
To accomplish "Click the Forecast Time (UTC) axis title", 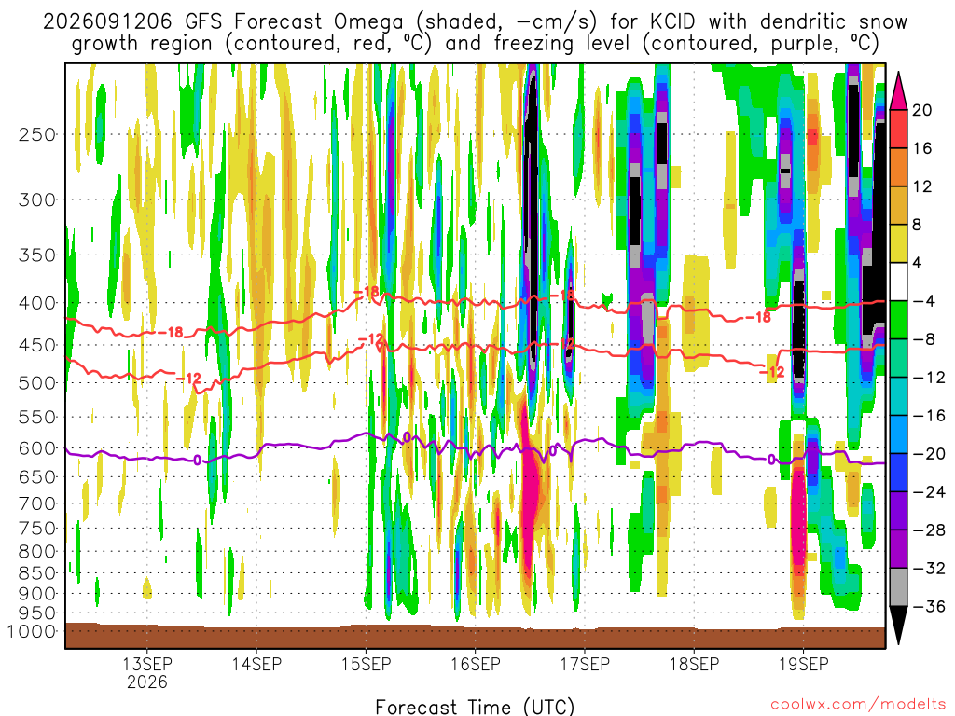I will 475,707.
